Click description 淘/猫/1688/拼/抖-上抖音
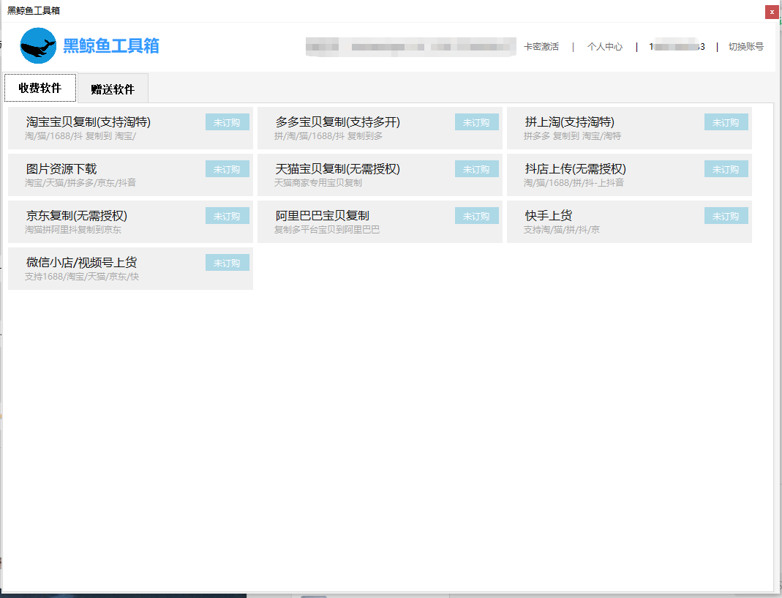Screen dimensions: 782x598 [574, 183]
